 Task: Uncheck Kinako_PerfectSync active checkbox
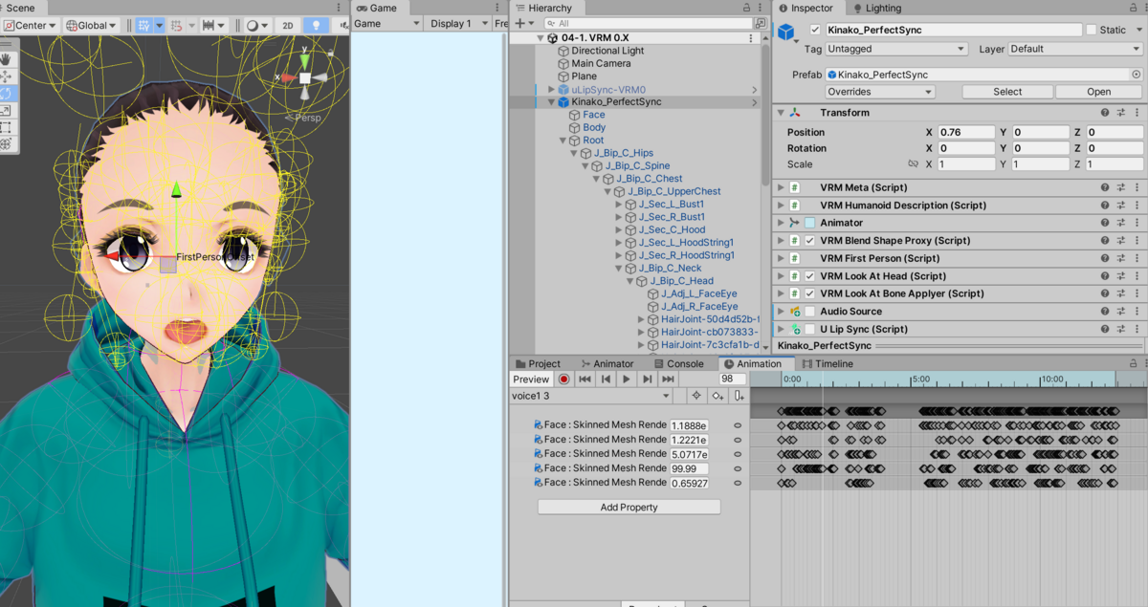coord(815,30)
